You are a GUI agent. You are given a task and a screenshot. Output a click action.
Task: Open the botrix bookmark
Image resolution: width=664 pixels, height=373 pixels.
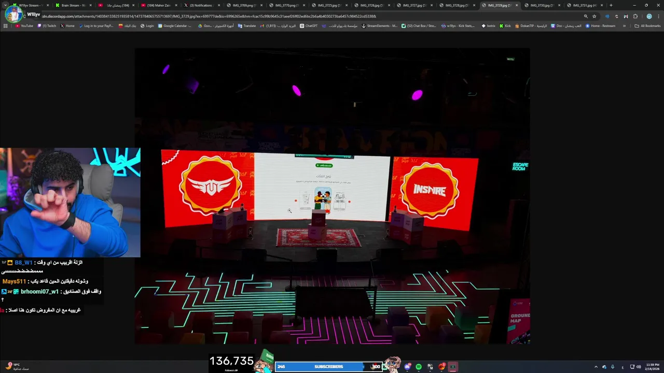(x=489, y=26)
